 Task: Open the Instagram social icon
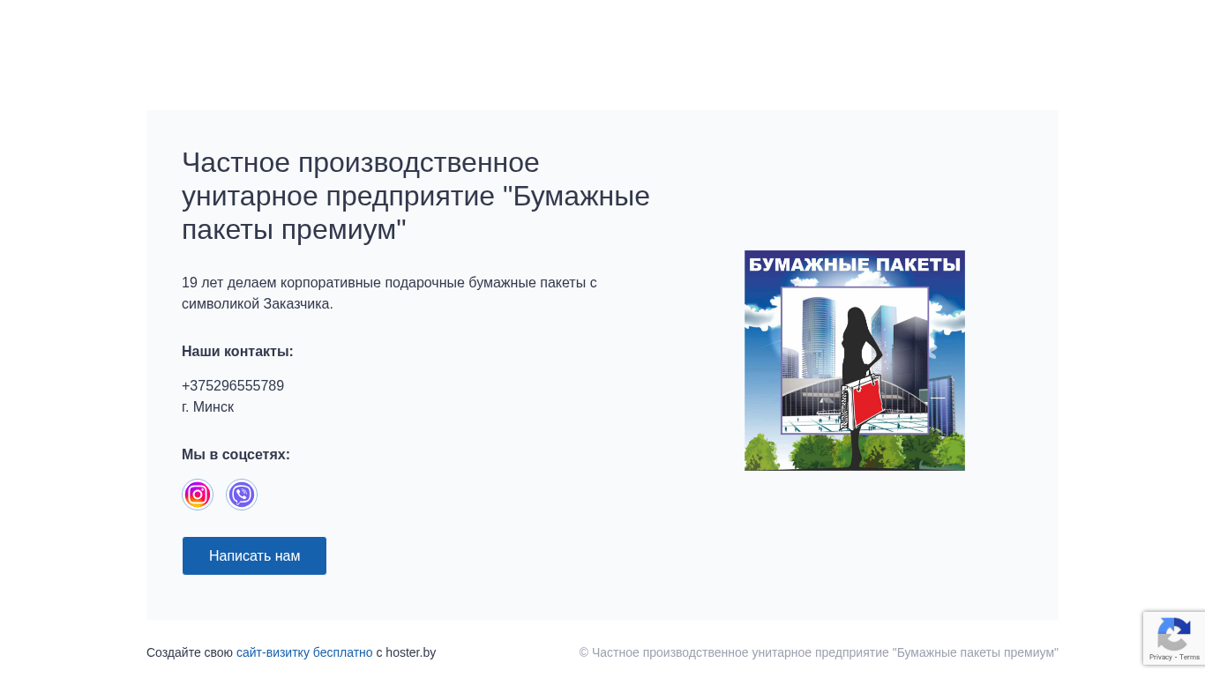[198, 495]
